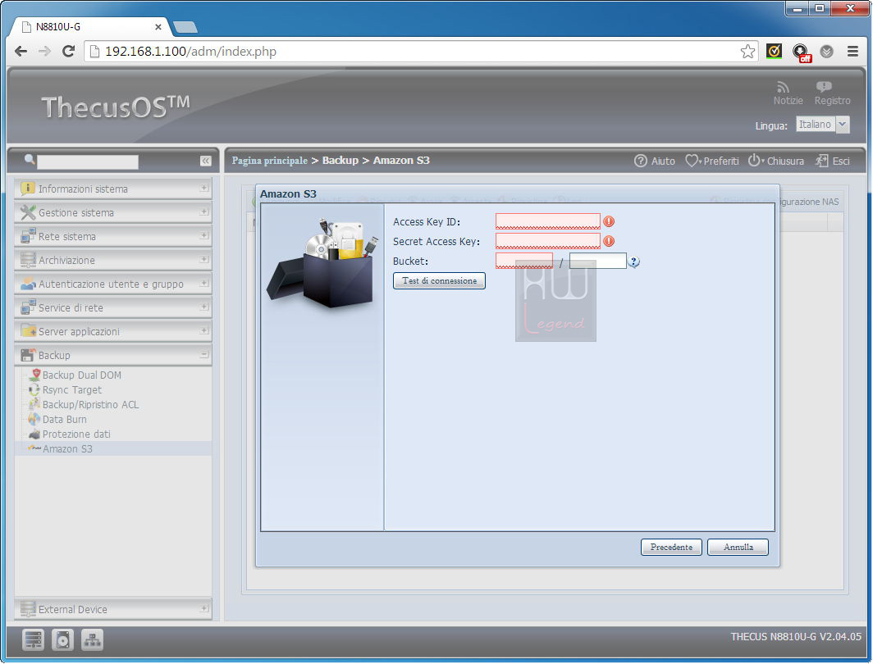This screenshot has width=873, height=664.
Task: Click the Precedente button
Action: [x=671, y=548]
